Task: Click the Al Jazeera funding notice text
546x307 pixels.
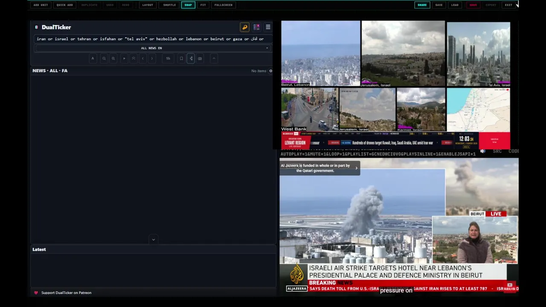Action: tap(315, 168)
